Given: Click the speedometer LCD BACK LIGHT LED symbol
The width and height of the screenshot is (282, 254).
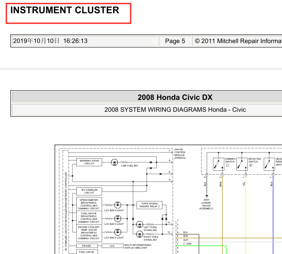Looking at the screenshot, I should 118,205.
